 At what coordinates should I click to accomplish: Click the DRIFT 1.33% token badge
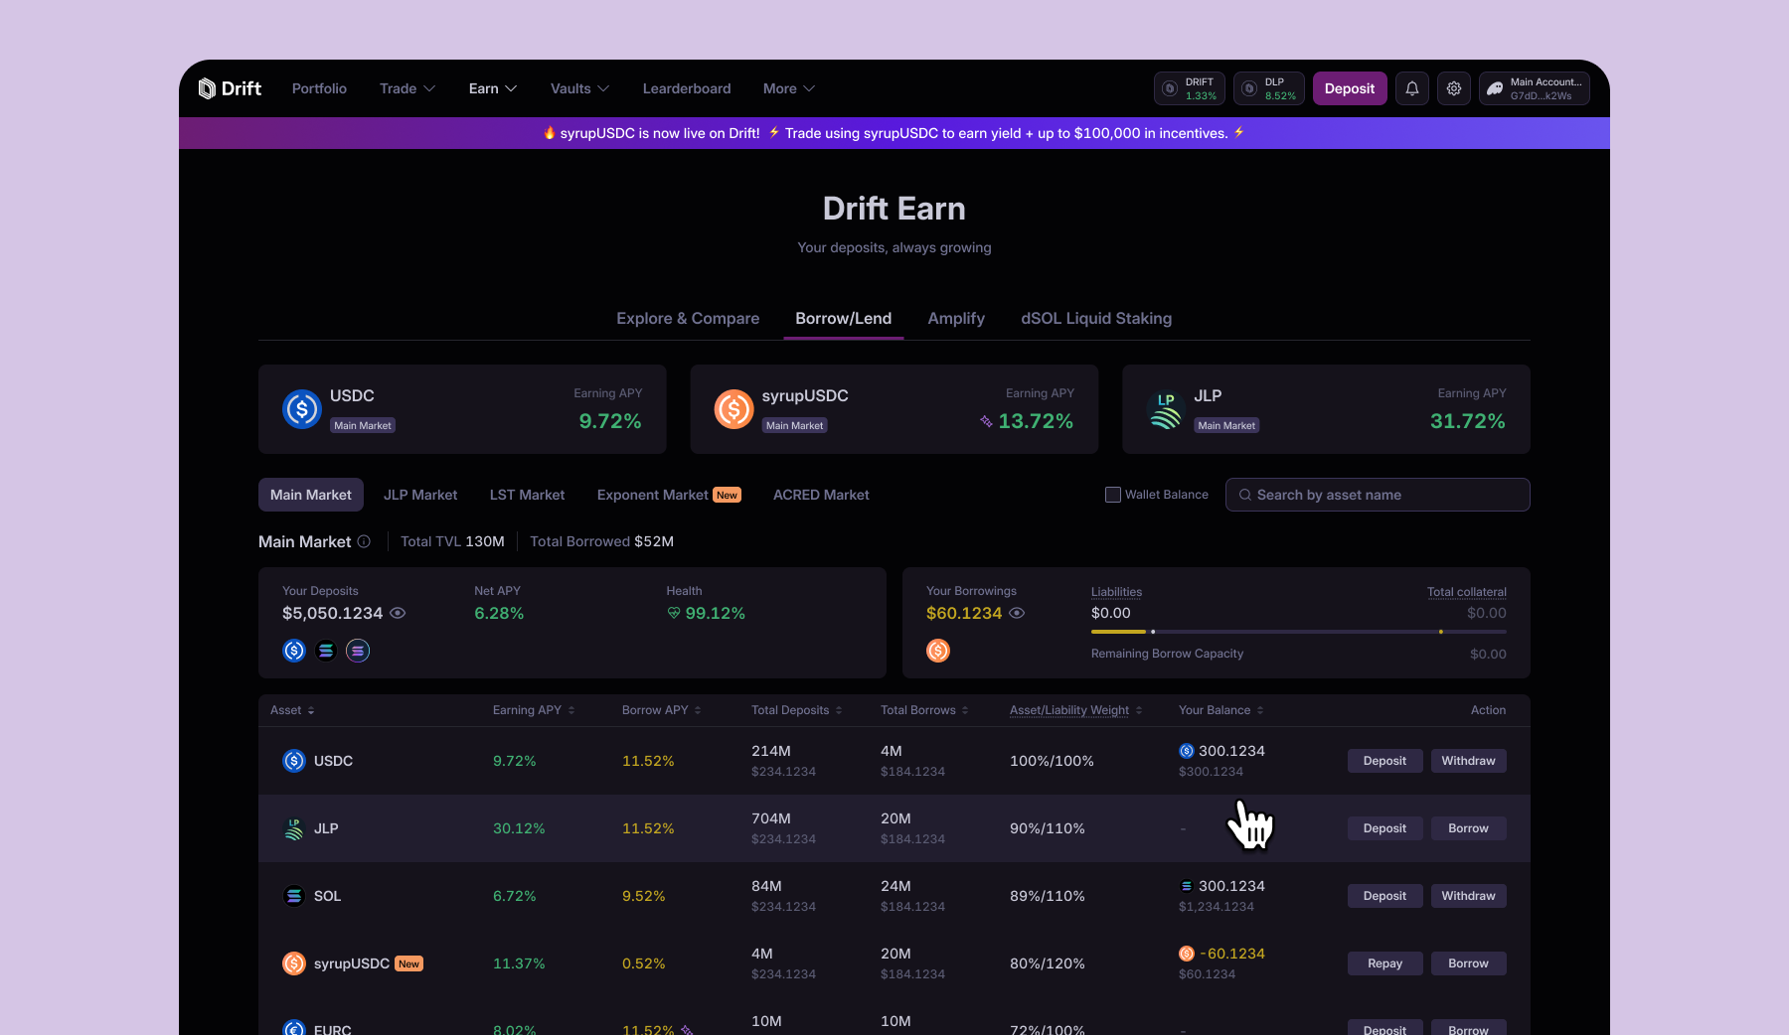pos(1190,88)
